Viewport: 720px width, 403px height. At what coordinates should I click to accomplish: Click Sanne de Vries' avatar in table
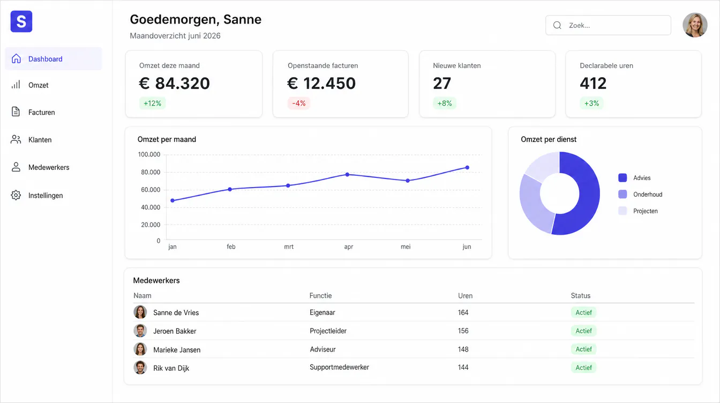click(x=140, y=312)
